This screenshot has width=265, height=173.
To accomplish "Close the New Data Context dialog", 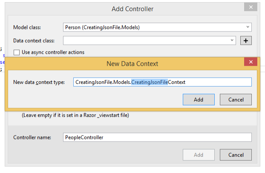I will click(x=250, y=63).
